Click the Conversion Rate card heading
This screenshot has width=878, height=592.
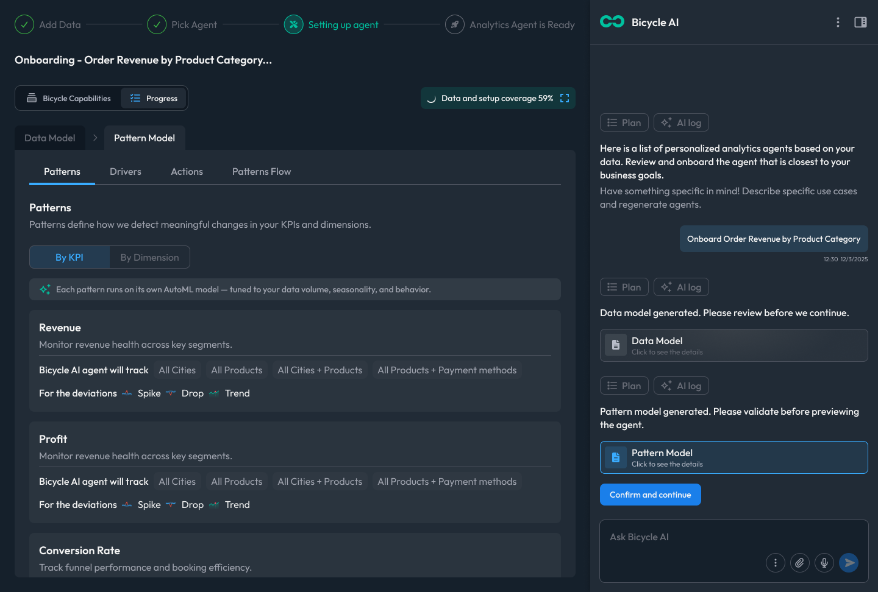[x=80, y=551]
